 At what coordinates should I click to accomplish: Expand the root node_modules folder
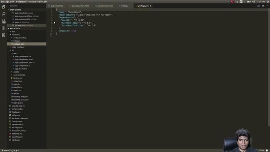pyautogui.click(x=18, y=47)
